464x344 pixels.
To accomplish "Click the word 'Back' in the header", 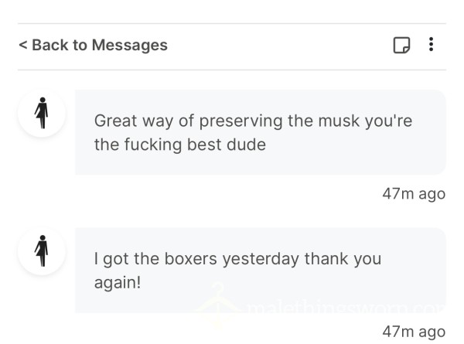I will point(50,46).
